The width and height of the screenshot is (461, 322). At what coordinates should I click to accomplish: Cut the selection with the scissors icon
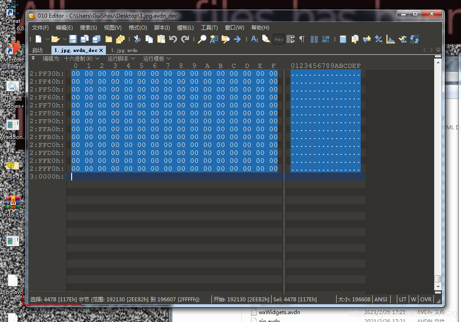137,39
